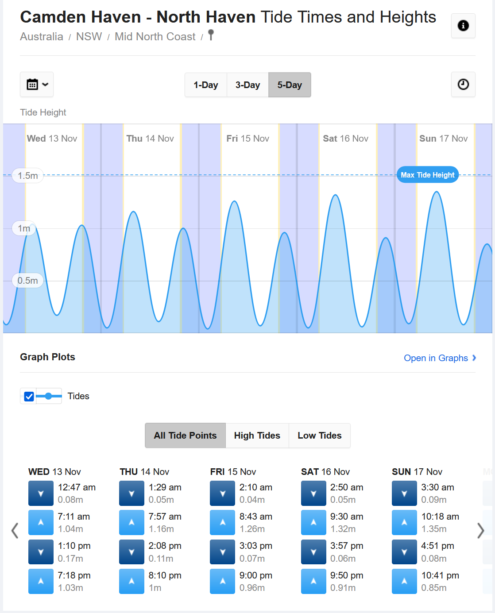Click high tide icon for Thu 7:57 am
The width and height of the screenshot is (495, 613).
(x=131, y=522)
